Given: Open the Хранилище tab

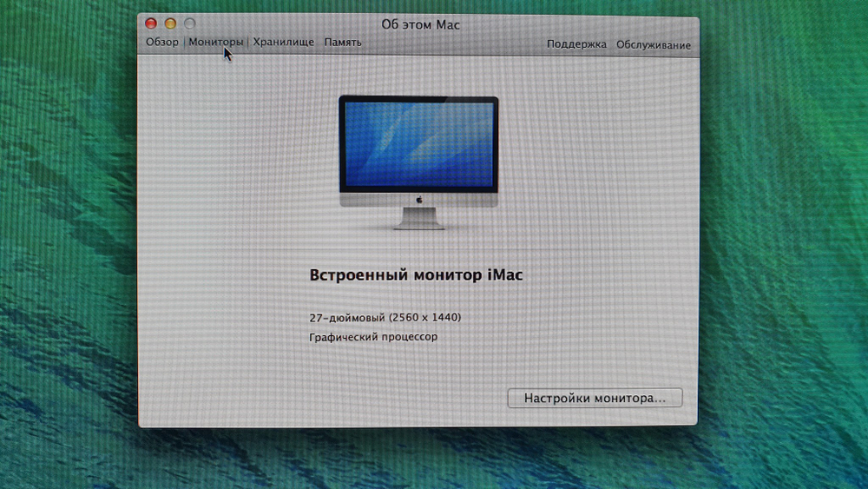Looking at the screenshot, I should point(284,42).
